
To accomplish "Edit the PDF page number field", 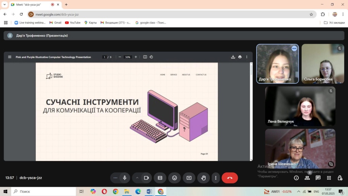I will [104, 57].
